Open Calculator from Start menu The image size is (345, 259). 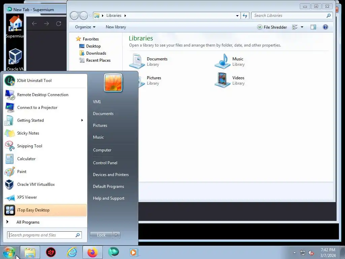pos(45,159)
